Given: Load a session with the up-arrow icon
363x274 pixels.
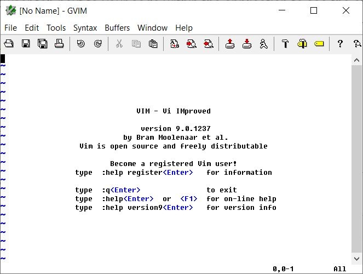Looking at the screenshot, I should (230, 43).
